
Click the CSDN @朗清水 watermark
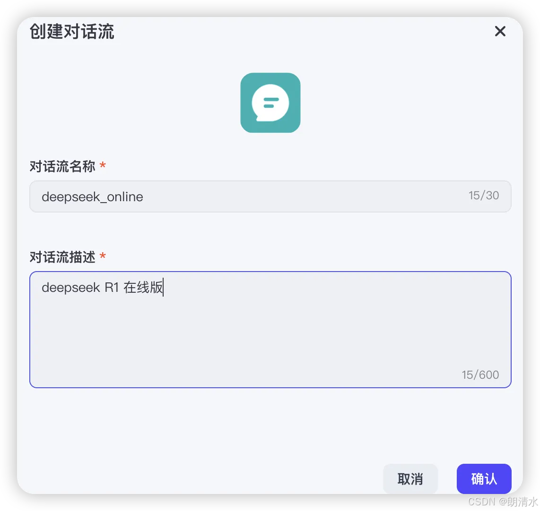[503, 502]
